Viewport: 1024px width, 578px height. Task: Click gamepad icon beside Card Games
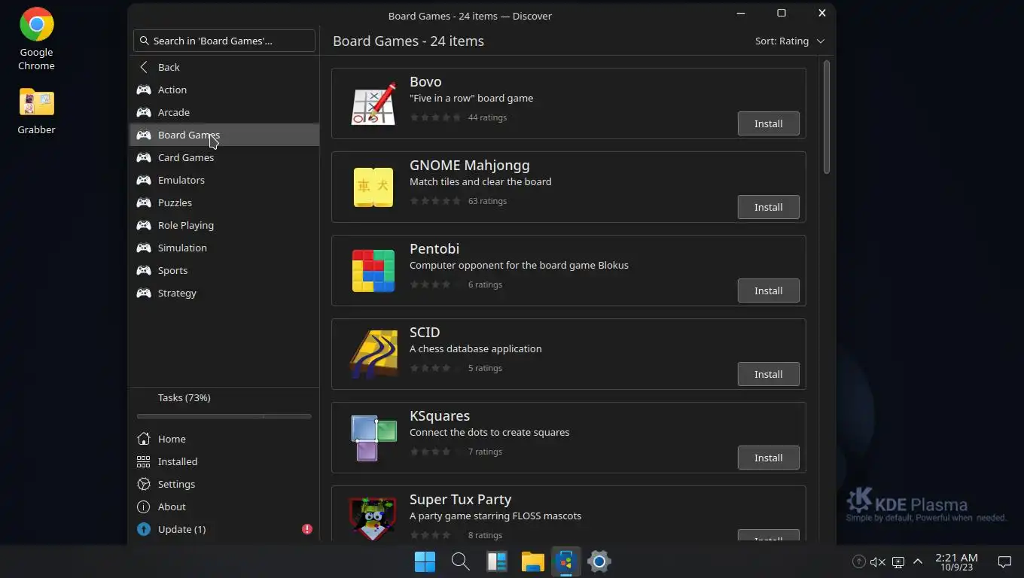coord(144,157)
